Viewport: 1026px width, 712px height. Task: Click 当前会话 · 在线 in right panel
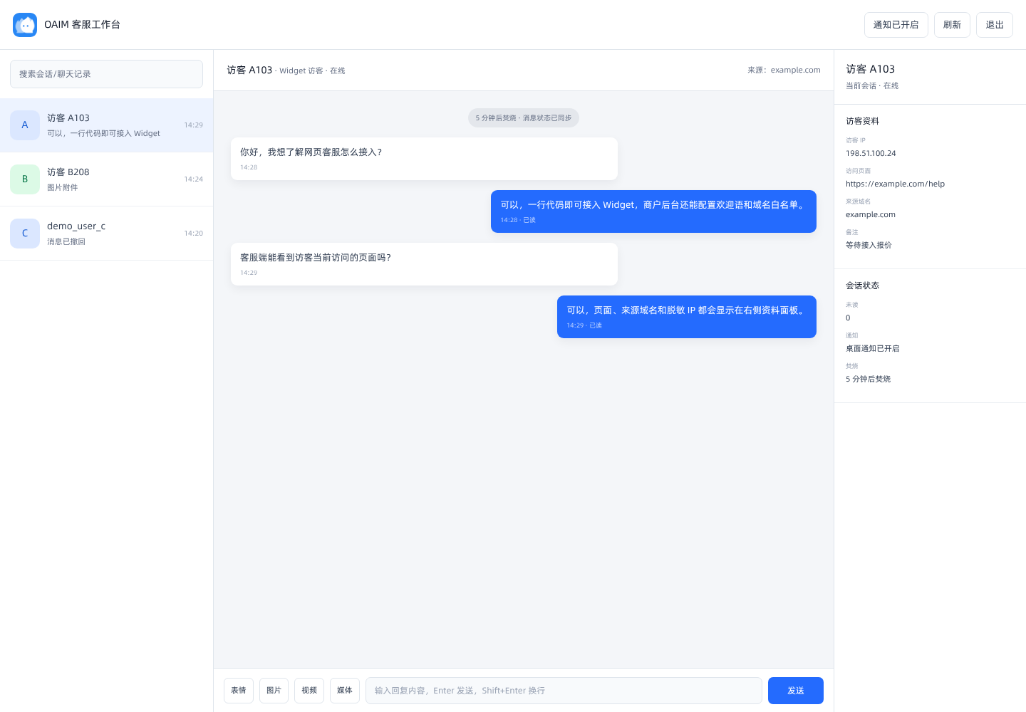click(x=872, y=85)
